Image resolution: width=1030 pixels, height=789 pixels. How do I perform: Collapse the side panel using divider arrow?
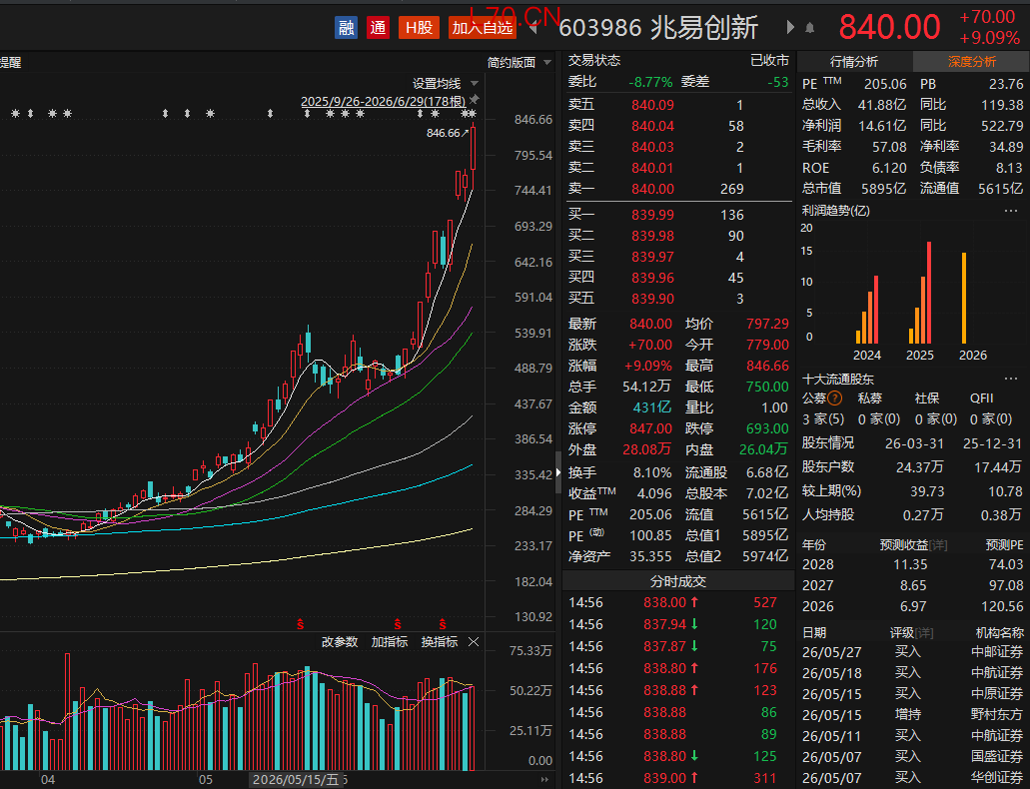click(x=559, y=471)
